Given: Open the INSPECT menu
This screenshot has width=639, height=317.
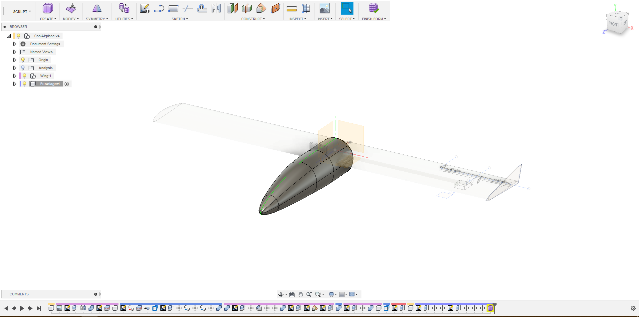Looking at the screenshot, I should pos(298,19).
